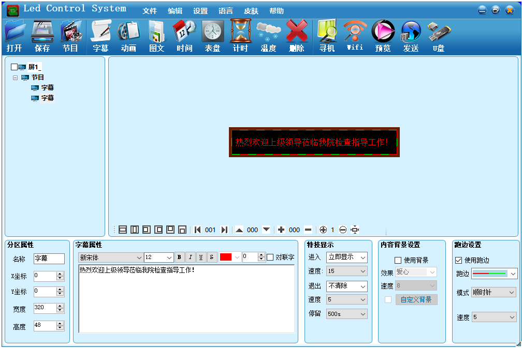Viewport: 522px width, 349px height.
Task: Go to previous frame arrow before 001
Action: click(197, 230)
